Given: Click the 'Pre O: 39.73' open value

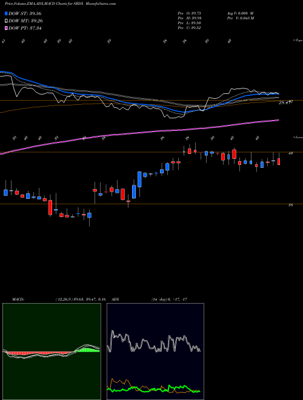Looking at the screenshot, I should pos(190,13).
